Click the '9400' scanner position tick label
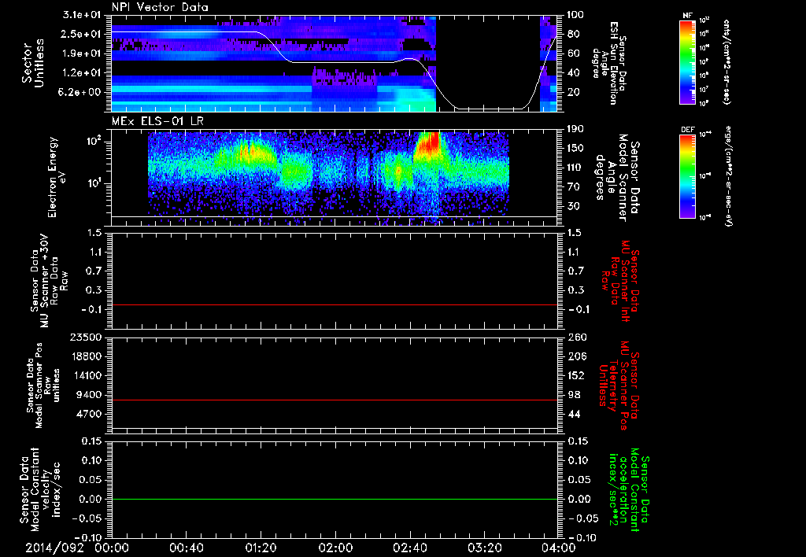The height and width of the screenshot is (557, 806). point(89,395)
